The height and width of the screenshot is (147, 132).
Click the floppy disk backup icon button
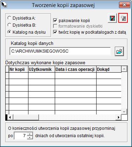tap(112, 18)
